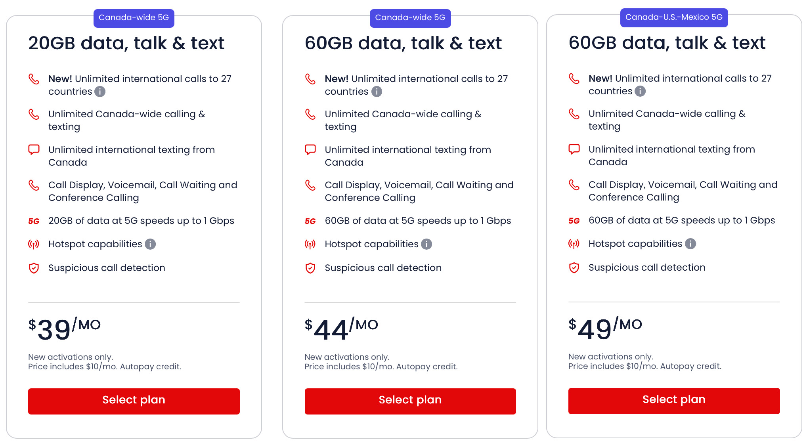The height and width of the screenshot is (447, 807).
Task: Click Canada-wide 5G badge on $44 plan
Action: click(x=410, y=18)
